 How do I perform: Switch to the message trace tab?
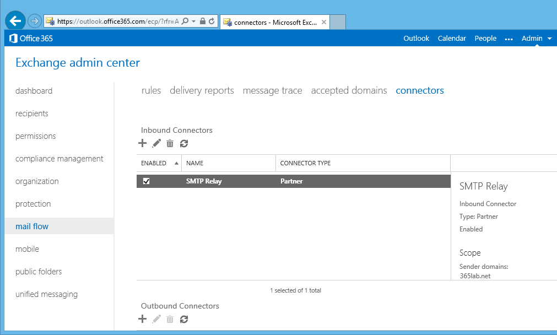tap(272, 90)
